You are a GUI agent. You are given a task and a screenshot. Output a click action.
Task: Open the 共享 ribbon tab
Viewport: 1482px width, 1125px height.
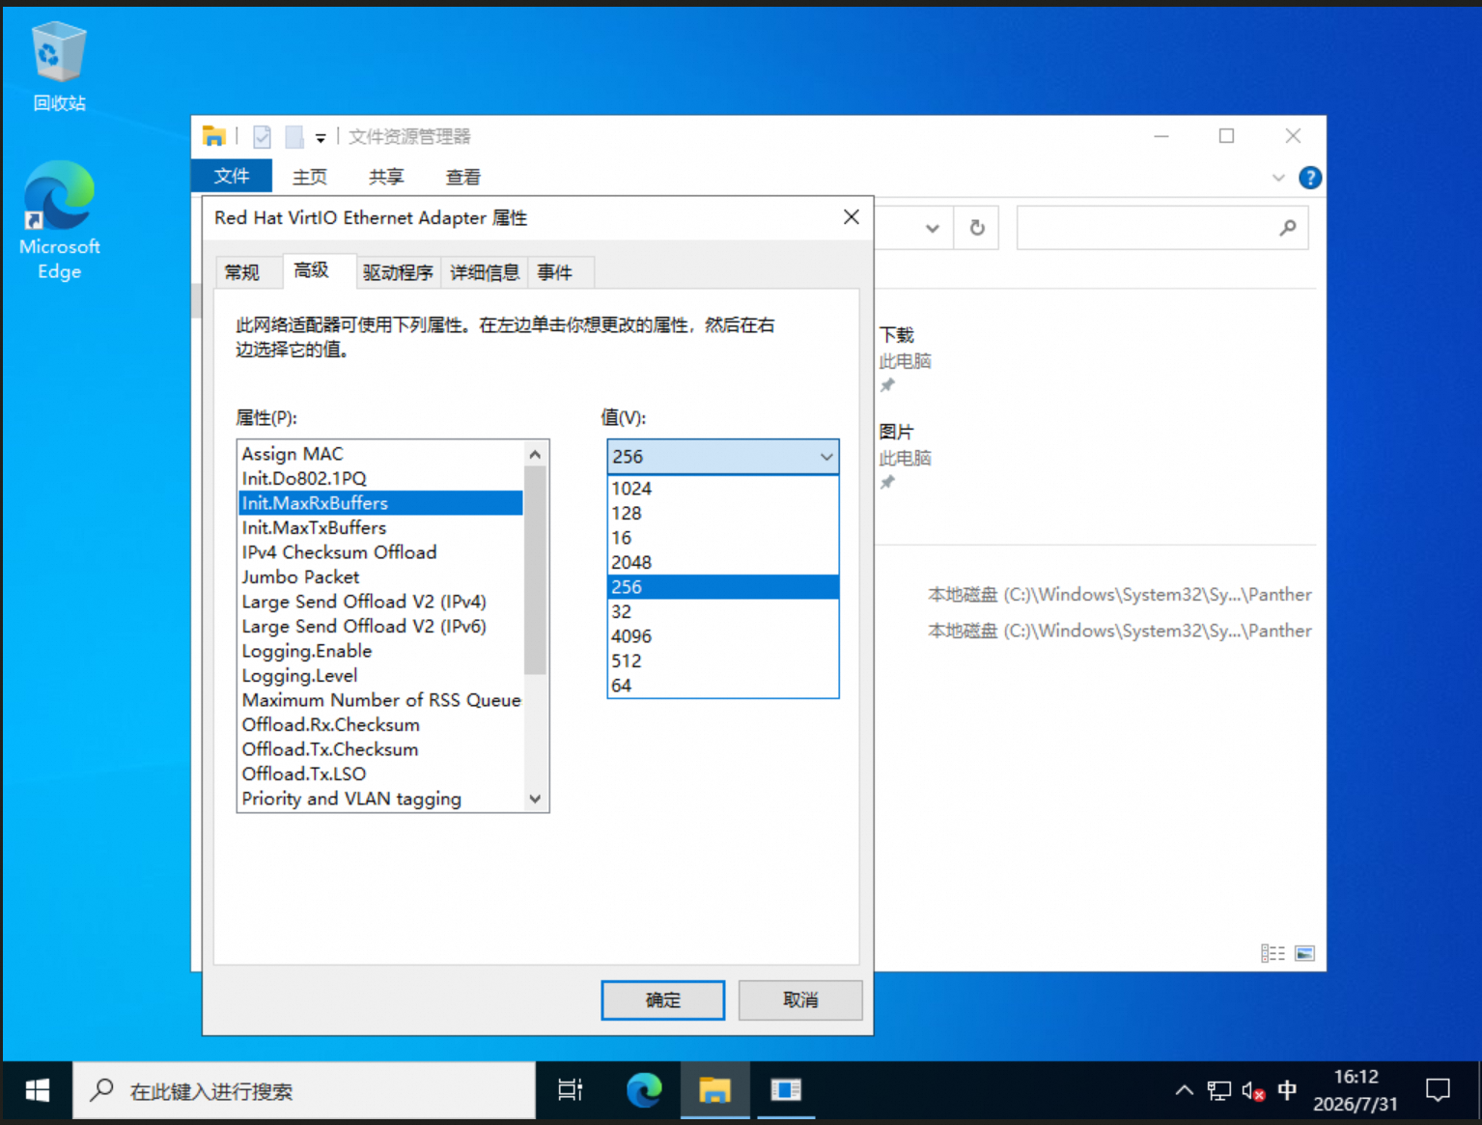386,177
